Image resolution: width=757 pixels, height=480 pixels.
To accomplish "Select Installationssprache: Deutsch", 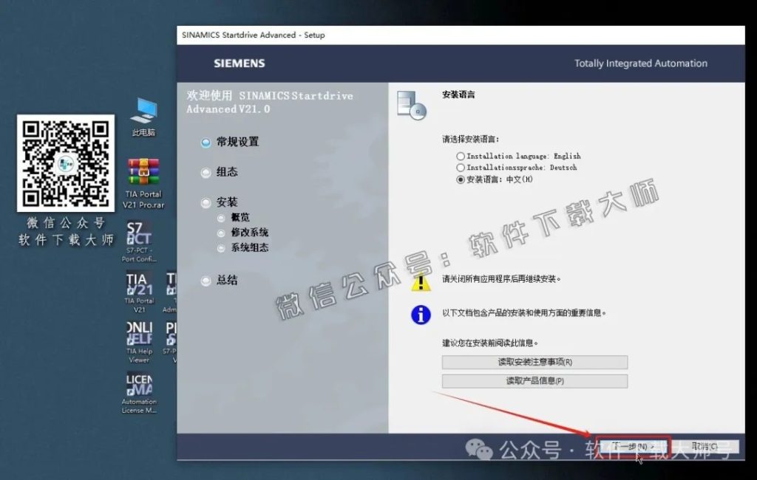I will coord(461,167).
